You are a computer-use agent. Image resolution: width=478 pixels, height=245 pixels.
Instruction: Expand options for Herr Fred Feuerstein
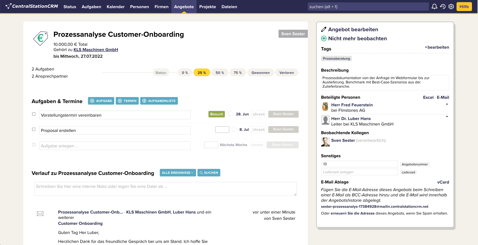point(447,104)
